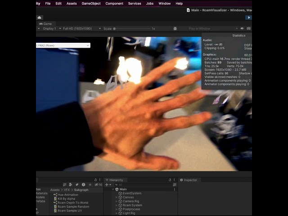The width and height of the screenshot is (288, 216).
Task: Lock the Hierarchy panel
Action: click(170, 180)
